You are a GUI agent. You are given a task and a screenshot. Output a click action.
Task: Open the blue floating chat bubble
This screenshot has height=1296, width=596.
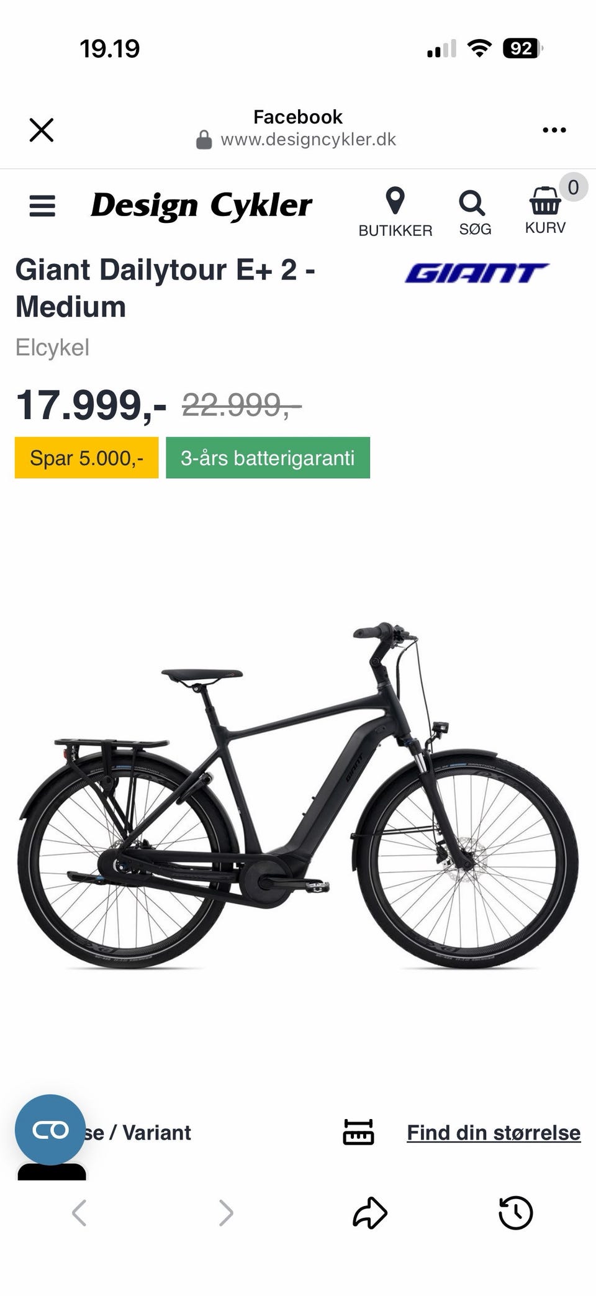(50, 1130)
